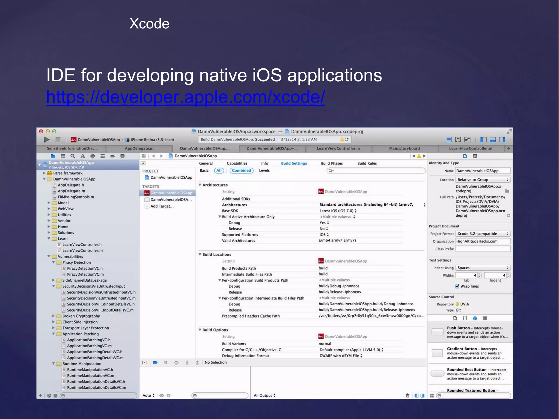Open the Log navigator

(x=123, y=156)
